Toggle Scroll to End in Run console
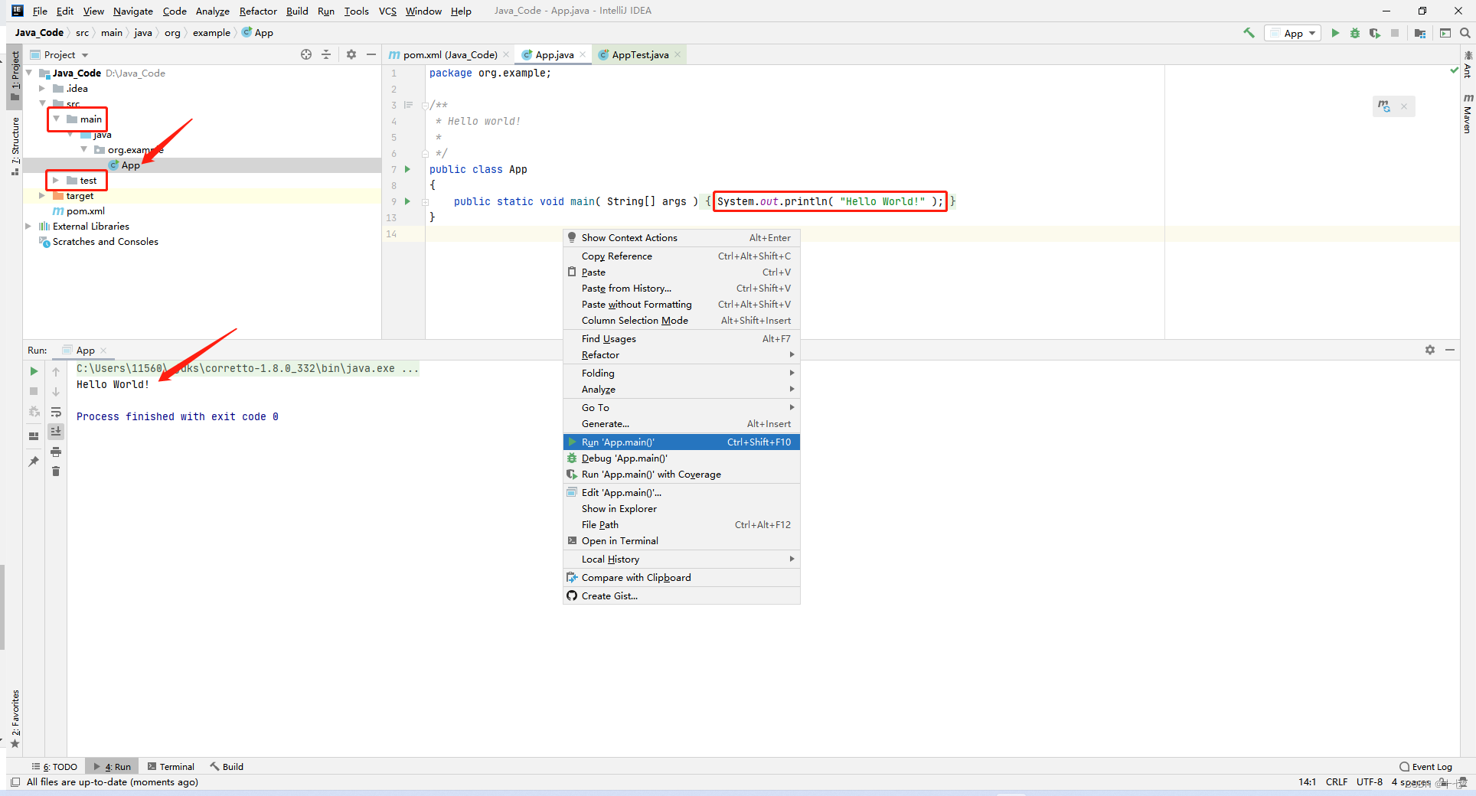Screen dimensions: 1476x796 pos(56,432)
